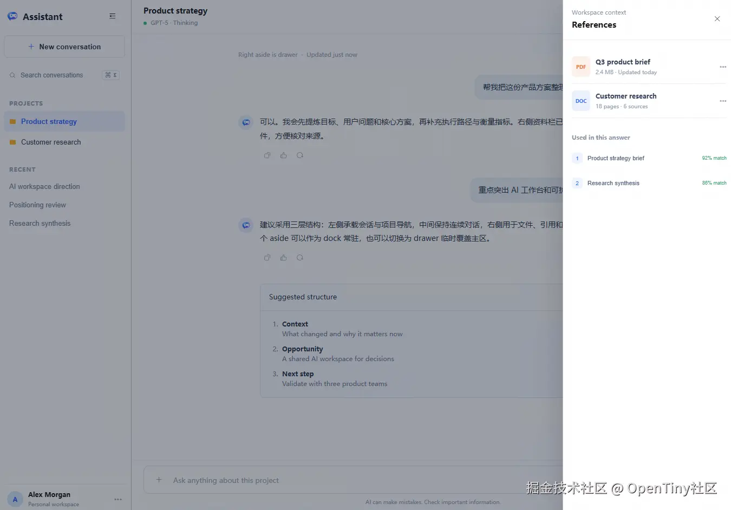Click the Used in this answer heading
The height and width of the screenshot is (510, 731).
click(601, 138)
